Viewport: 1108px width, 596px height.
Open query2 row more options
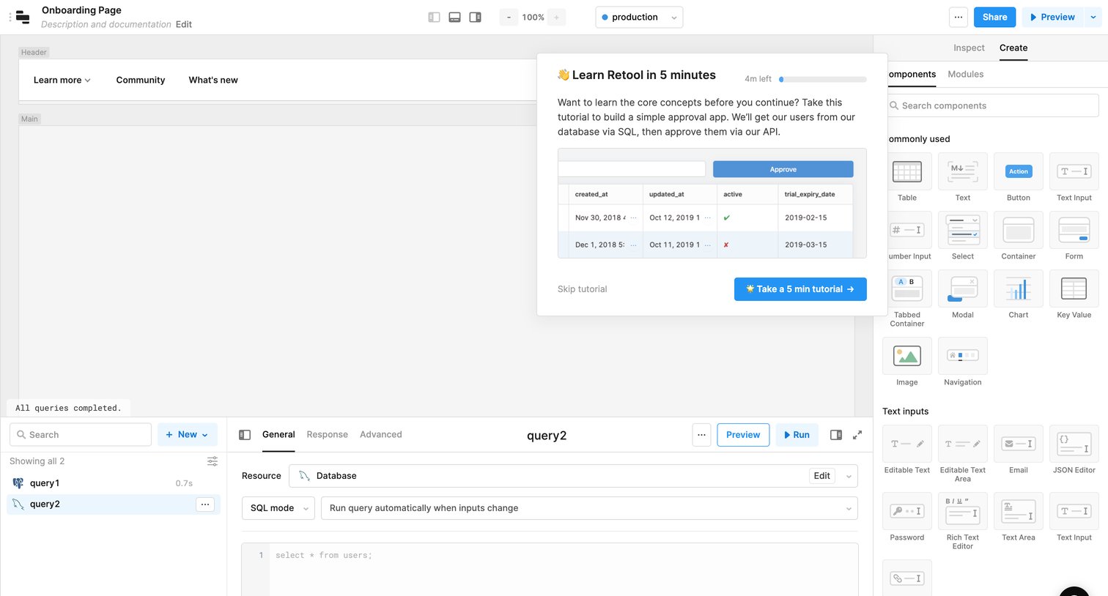coord(205,504)
